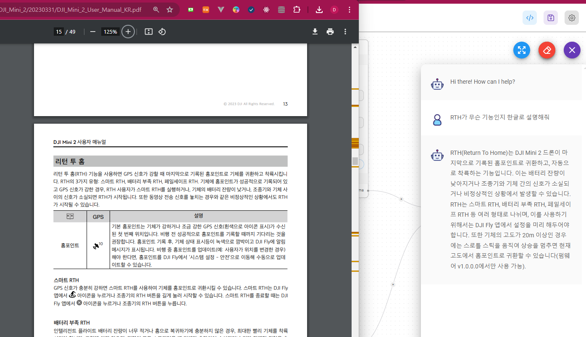This screenshot has height=337, width=586.
Task: Click the '리턴 투 홈' section heading
Action: 70,161
